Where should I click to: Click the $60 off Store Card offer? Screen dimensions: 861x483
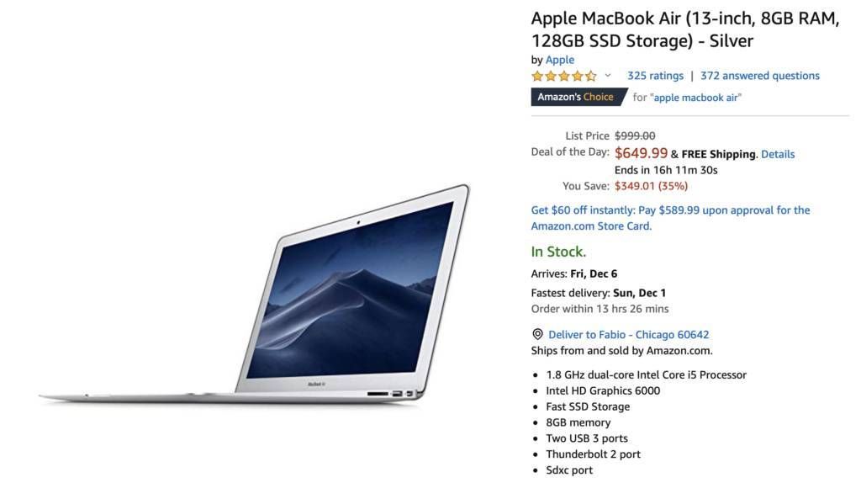[670, 218]
